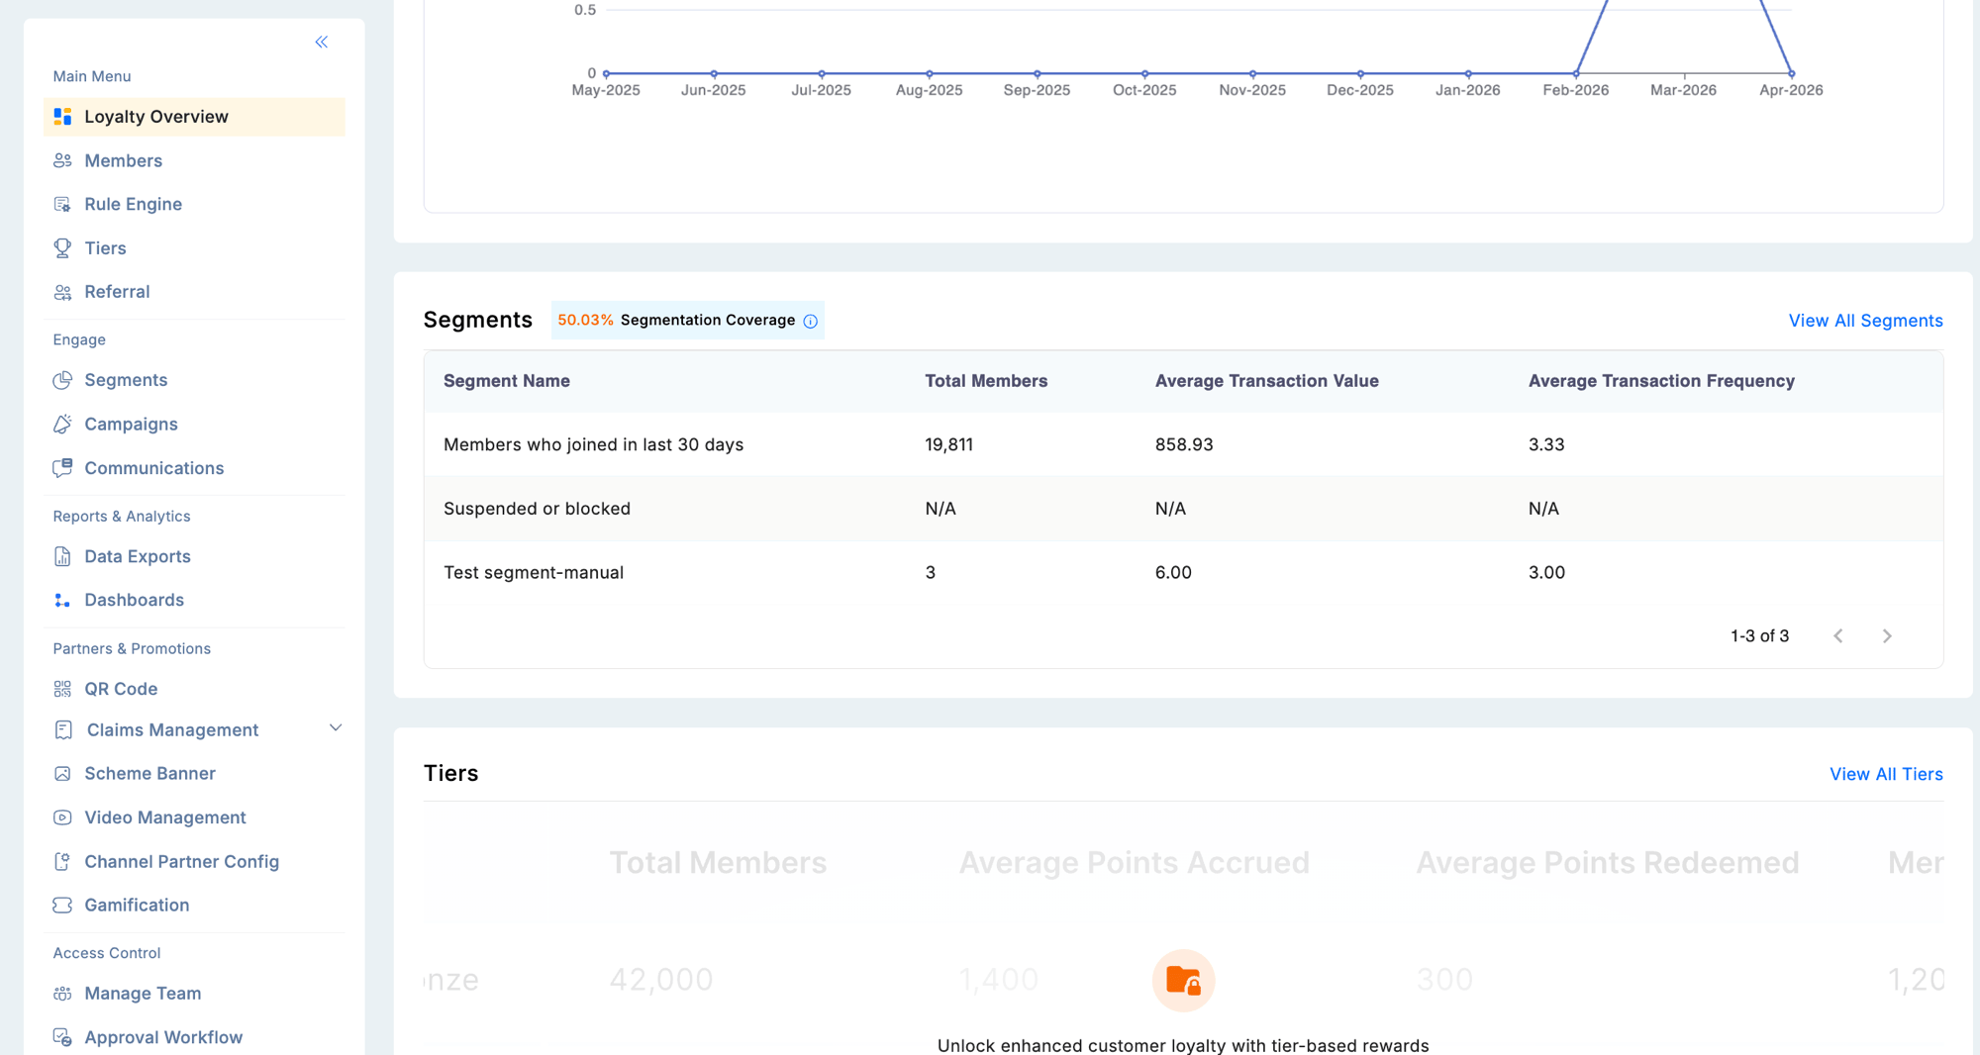Open the Video Management menu item
The height and width of the screenshot is (1055, 1980).
pyautogui.click(x=194, y=817)
